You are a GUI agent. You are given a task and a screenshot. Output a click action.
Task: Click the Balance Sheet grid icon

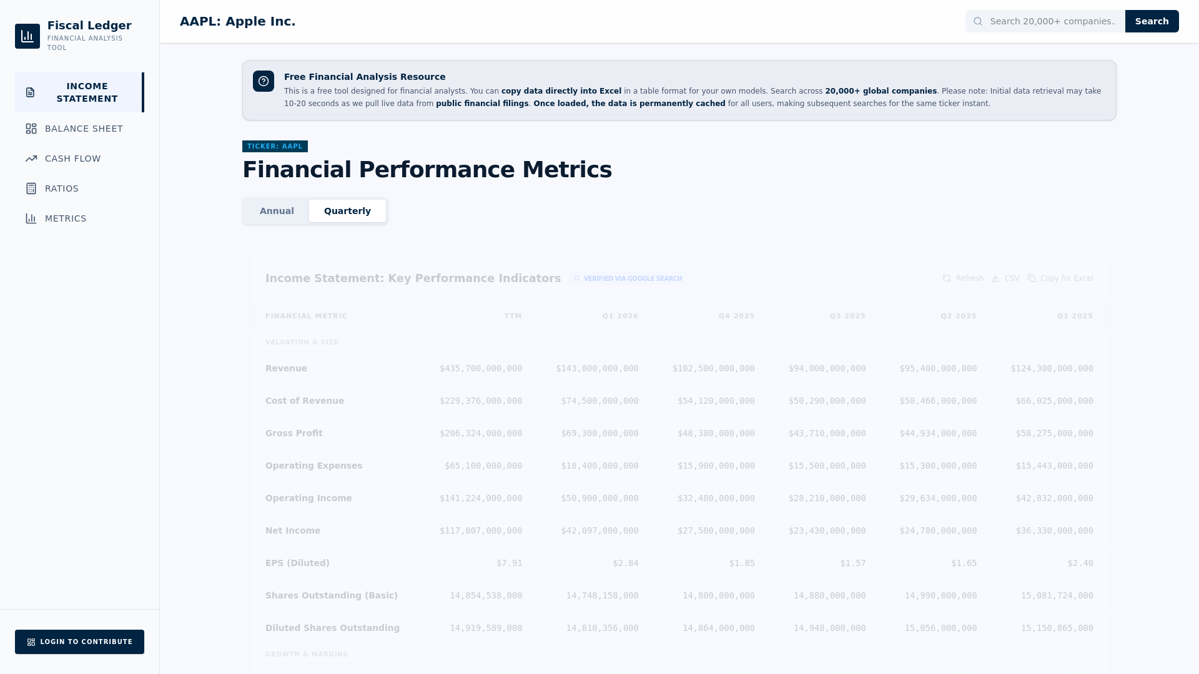(x=31, y=129)
